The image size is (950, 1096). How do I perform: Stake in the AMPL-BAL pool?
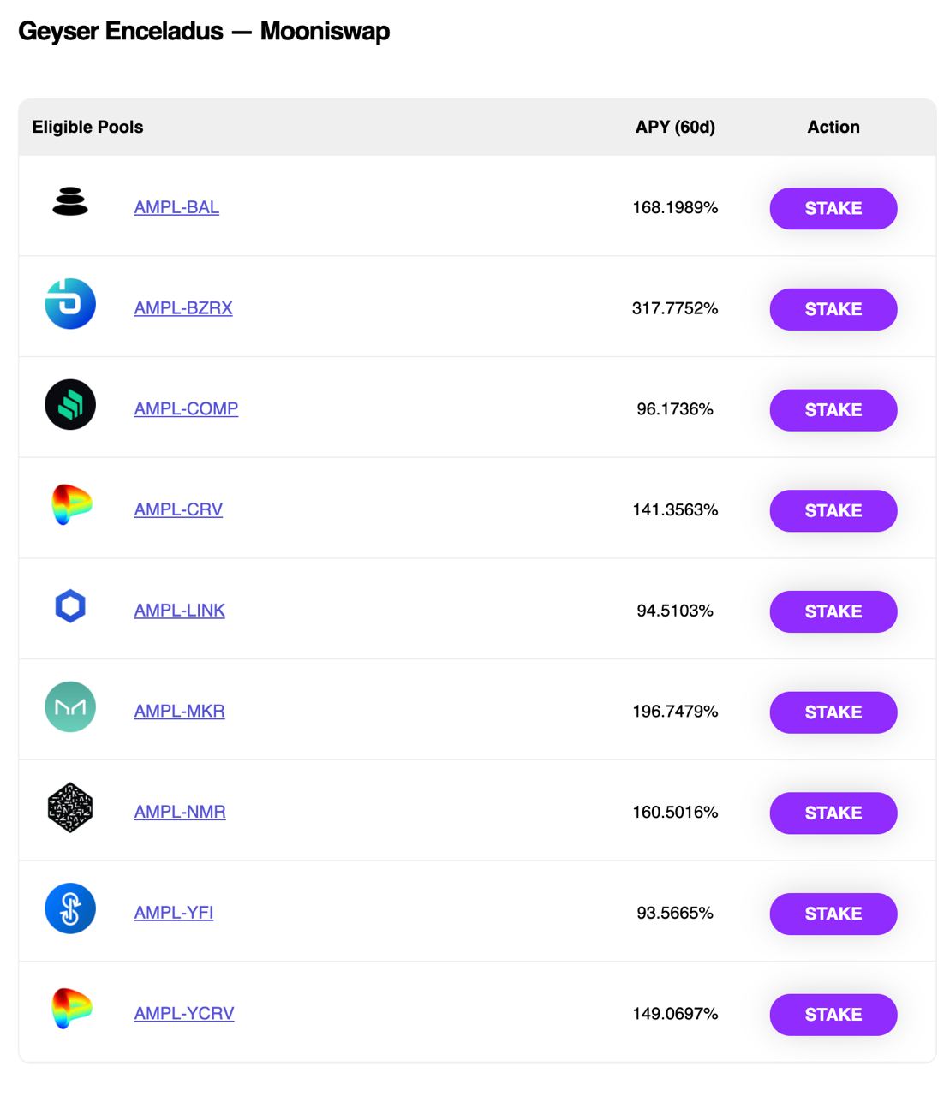[833, 208]
